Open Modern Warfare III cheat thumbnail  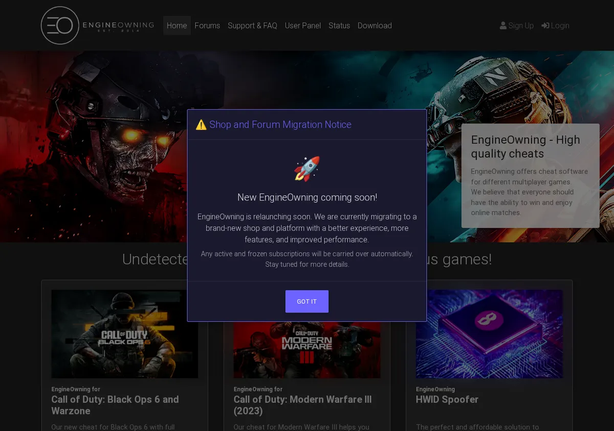(307, 350)
